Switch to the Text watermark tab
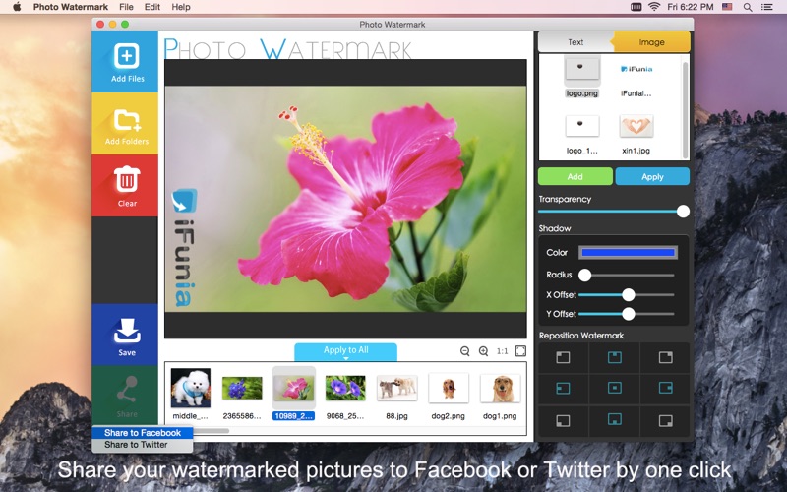This screenshot has width=787, height=492. [575, 42]
